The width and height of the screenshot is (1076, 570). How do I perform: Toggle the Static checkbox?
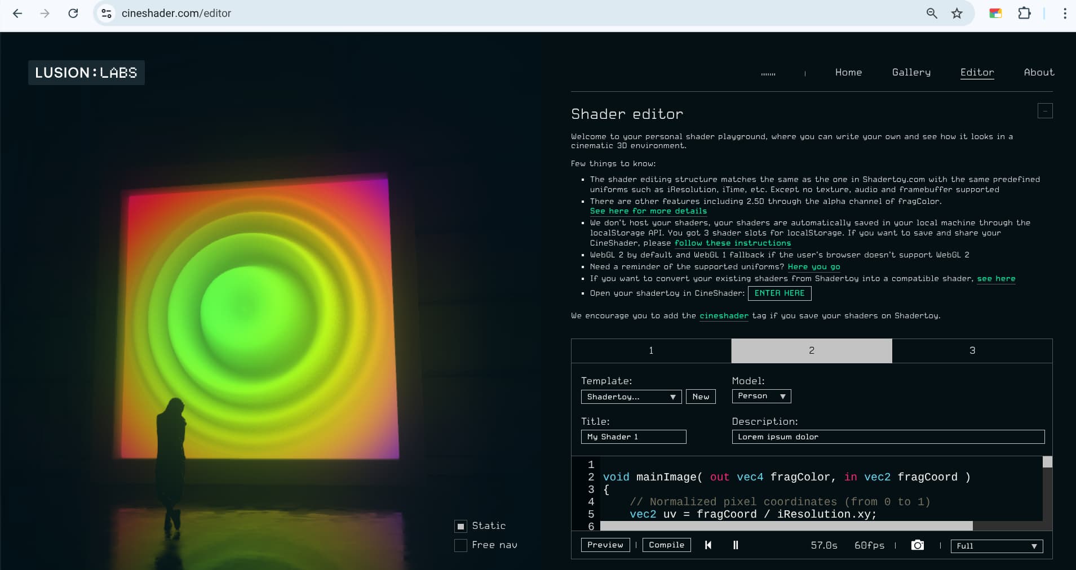pyautogui.click(x=460, y=526)
